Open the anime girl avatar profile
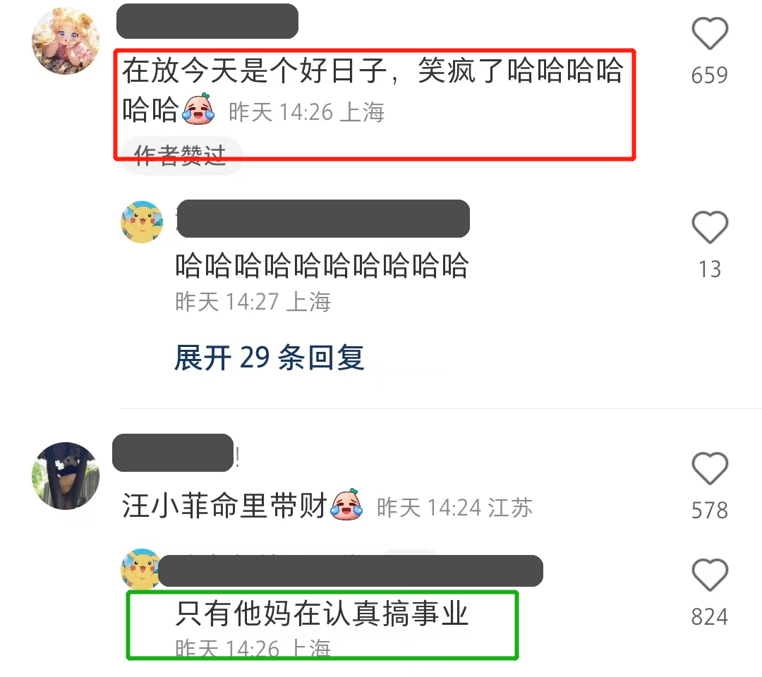762x677 pixels. tap(66, 41)
